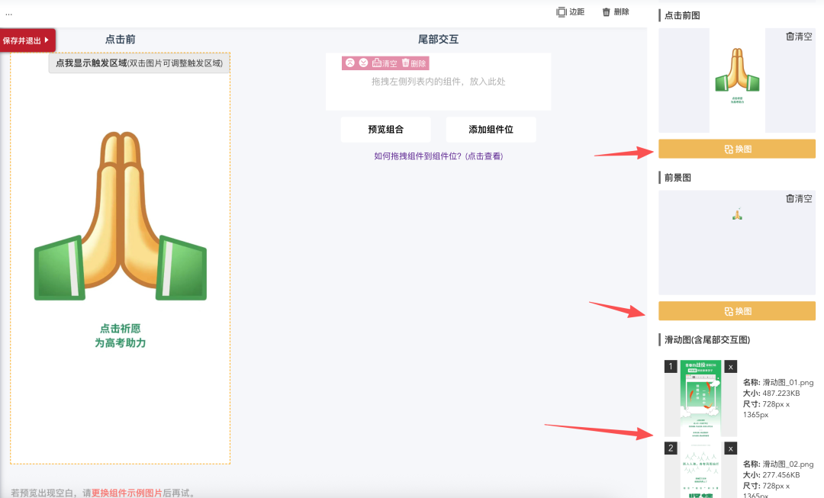
Task: Click 清空 for the 前景图 section
Action: click(799, 198)
